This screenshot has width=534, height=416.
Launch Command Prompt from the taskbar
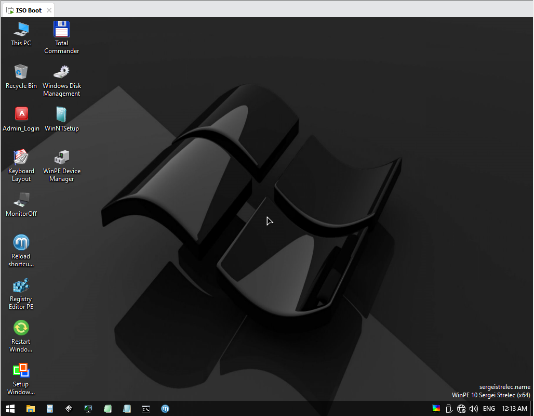[x=146, y=409]
